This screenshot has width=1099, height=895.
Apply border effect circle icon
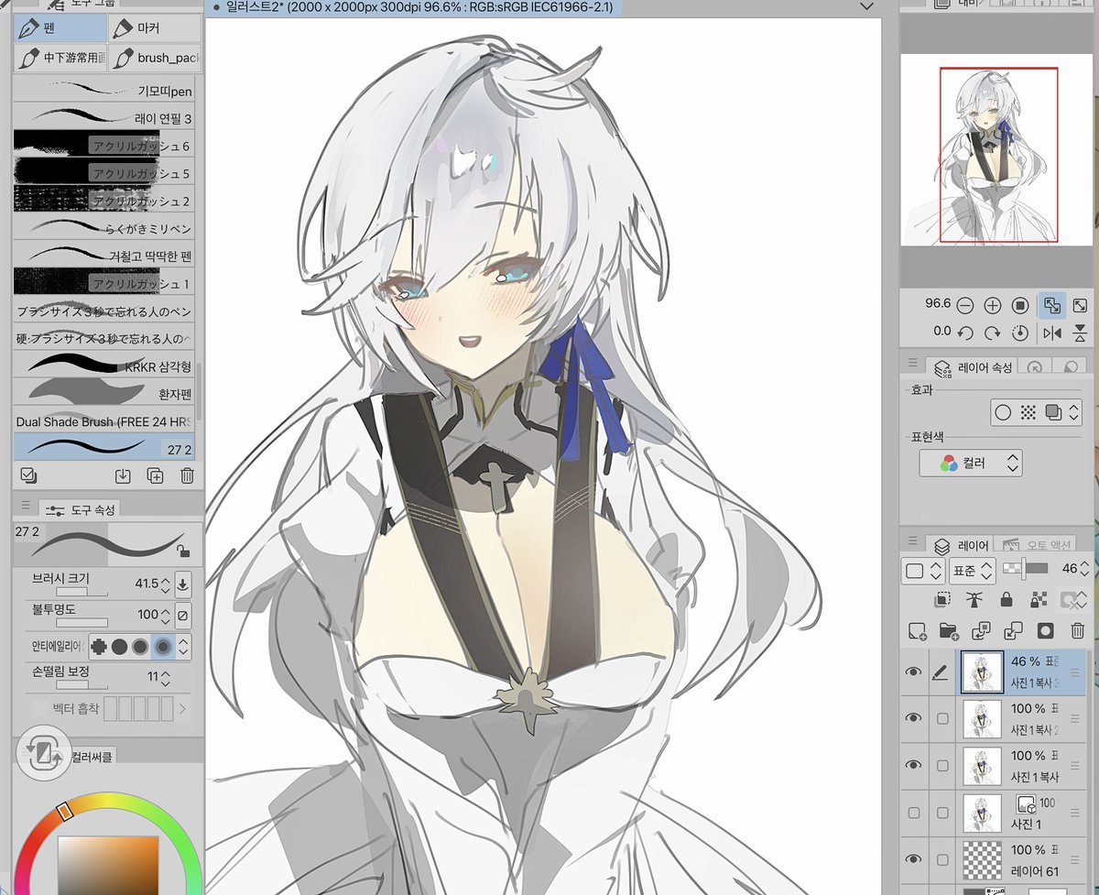(x=1003, y=412)
